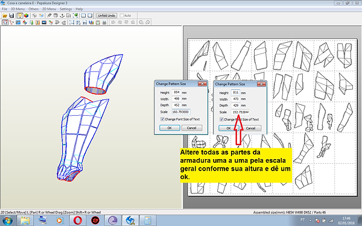Click the green cube with dotted frame icon
The height and width of the screenshot is (226, 362).
75,16
